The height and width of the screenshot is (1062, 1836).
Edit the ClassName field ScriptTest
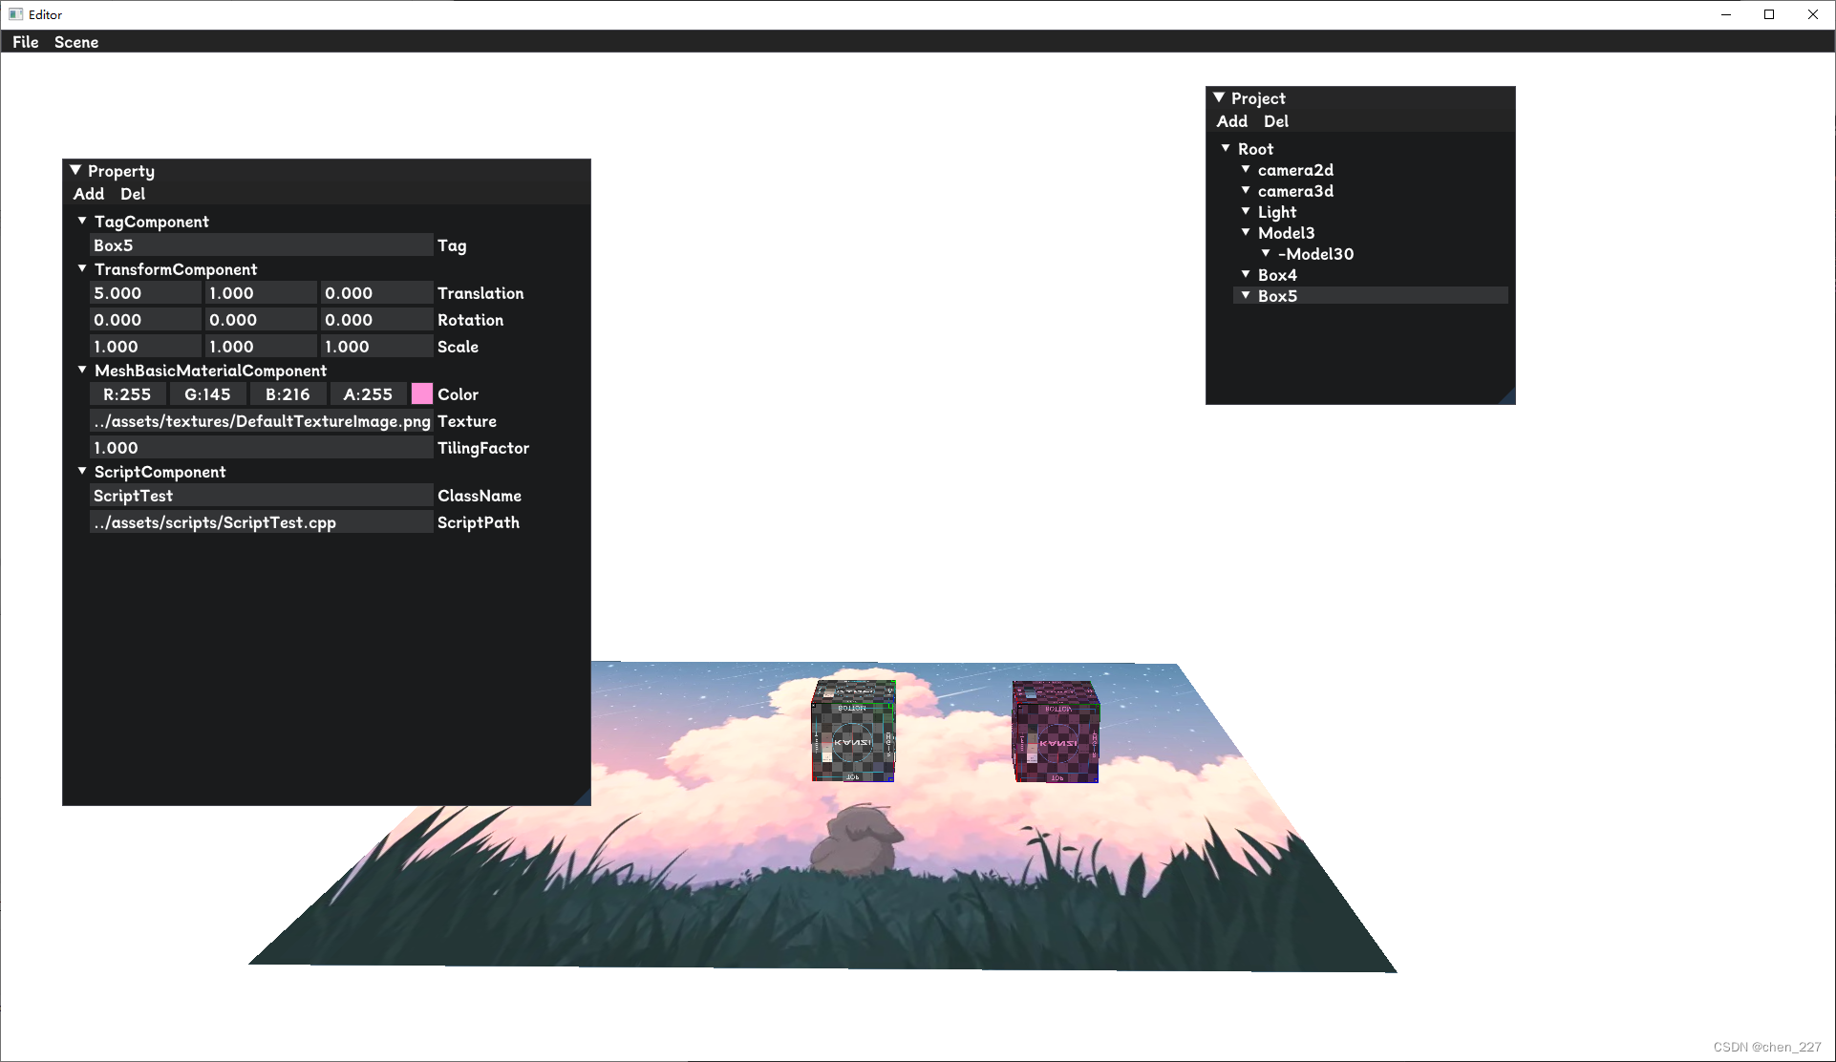pos(261,496)
